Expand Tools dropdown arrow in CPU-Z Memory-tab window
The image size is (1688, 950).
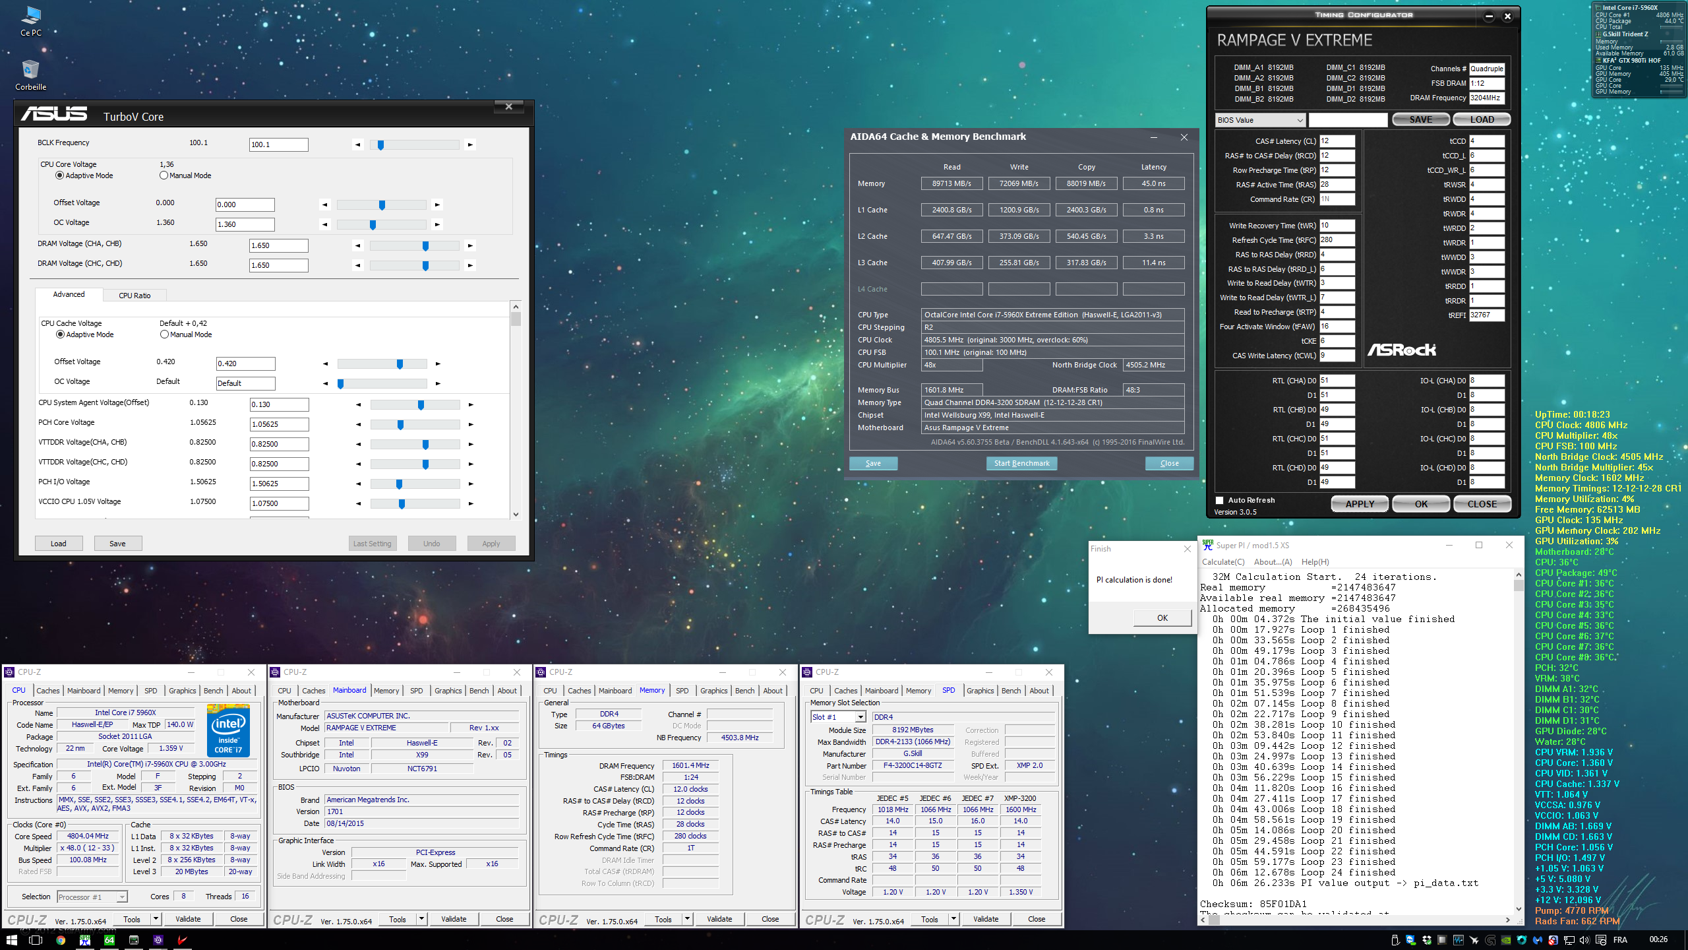click(688, 919)
